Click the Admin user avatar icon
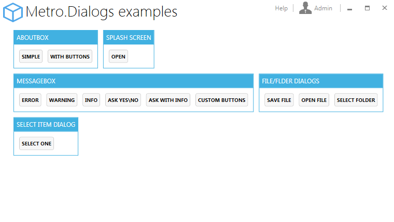Image resolution: width=394 pixels, height=222 pixels. coord(305,8)
